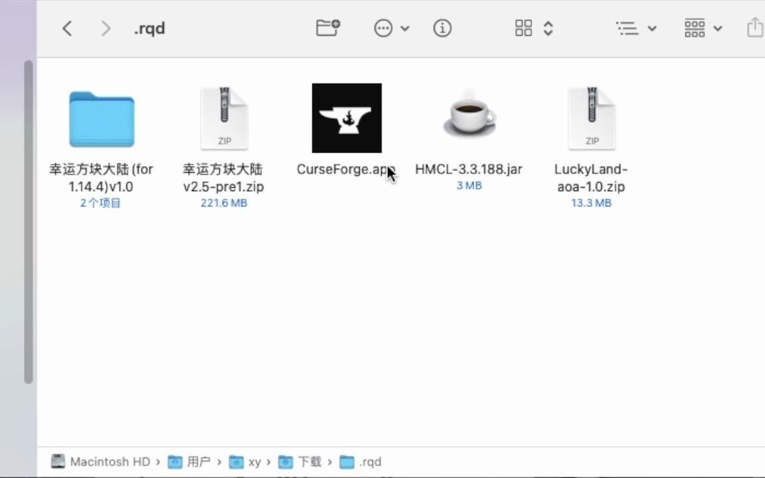The image size is (765, 478).
Task: Click the .rqd entry in the path bar
Action: (370, 461)
